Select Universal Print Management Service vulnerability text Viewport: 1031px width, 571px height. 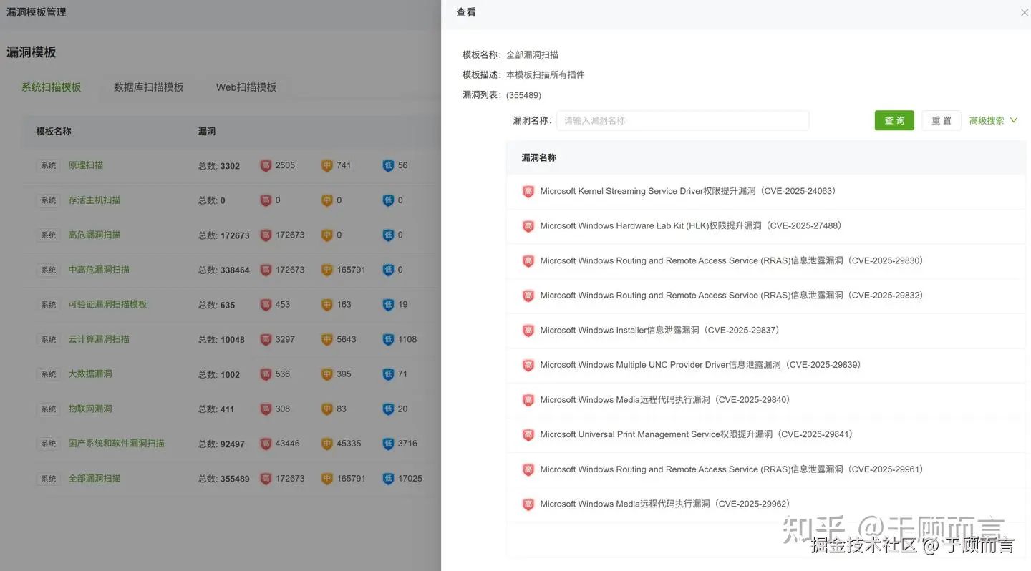[697, 435]
